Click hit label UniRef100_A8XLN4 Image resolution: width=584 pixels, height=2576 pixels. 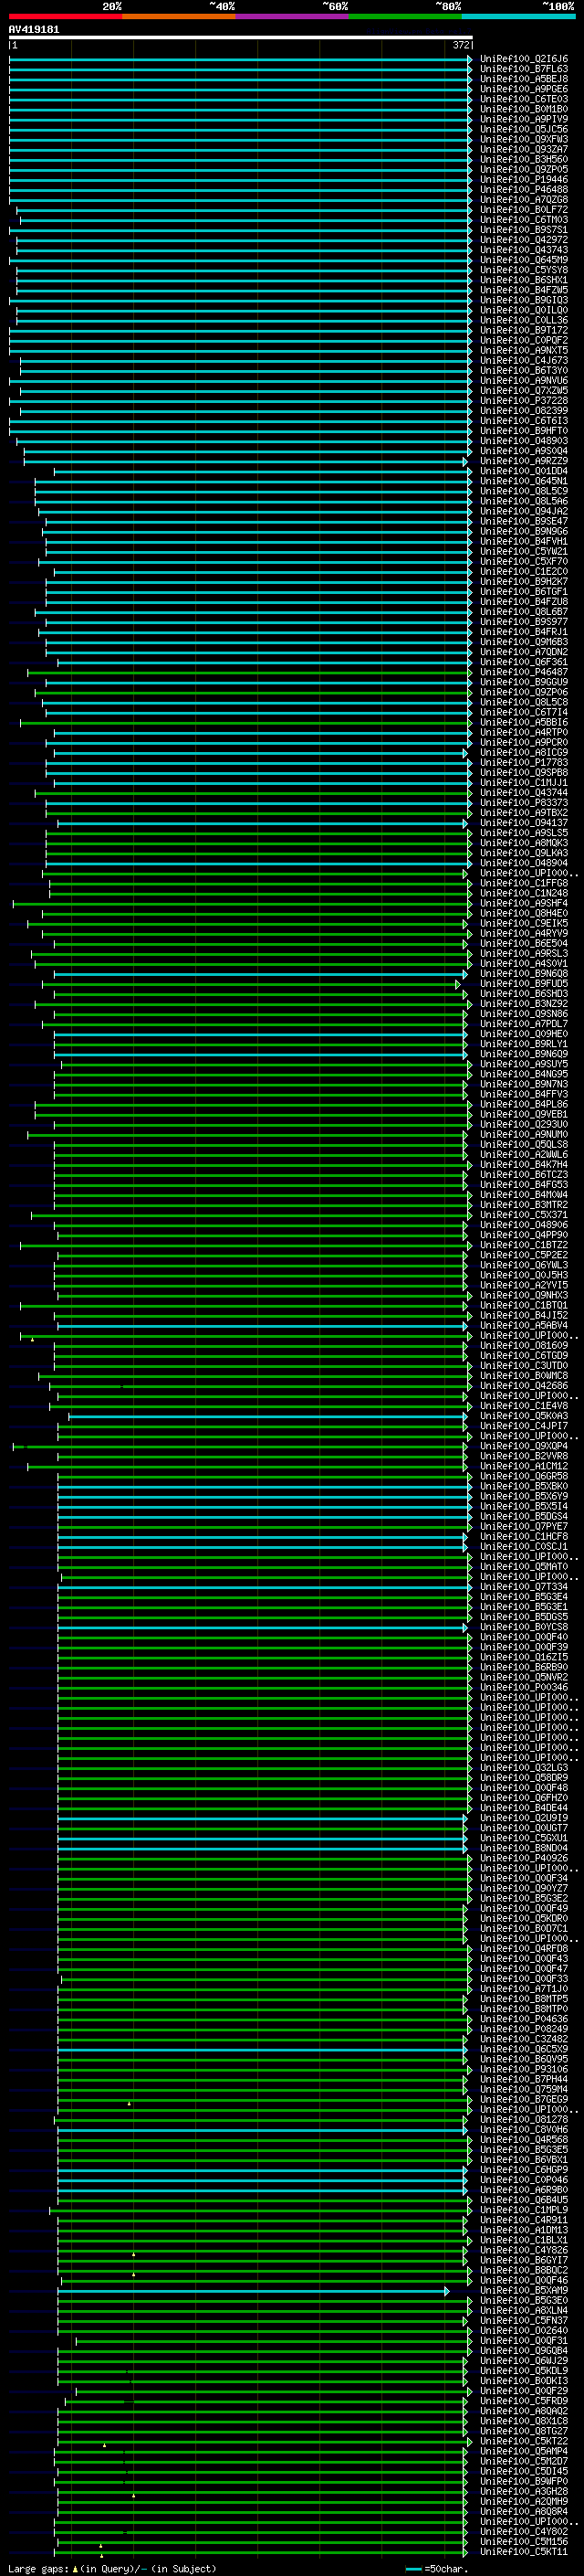pos(524,2310)
